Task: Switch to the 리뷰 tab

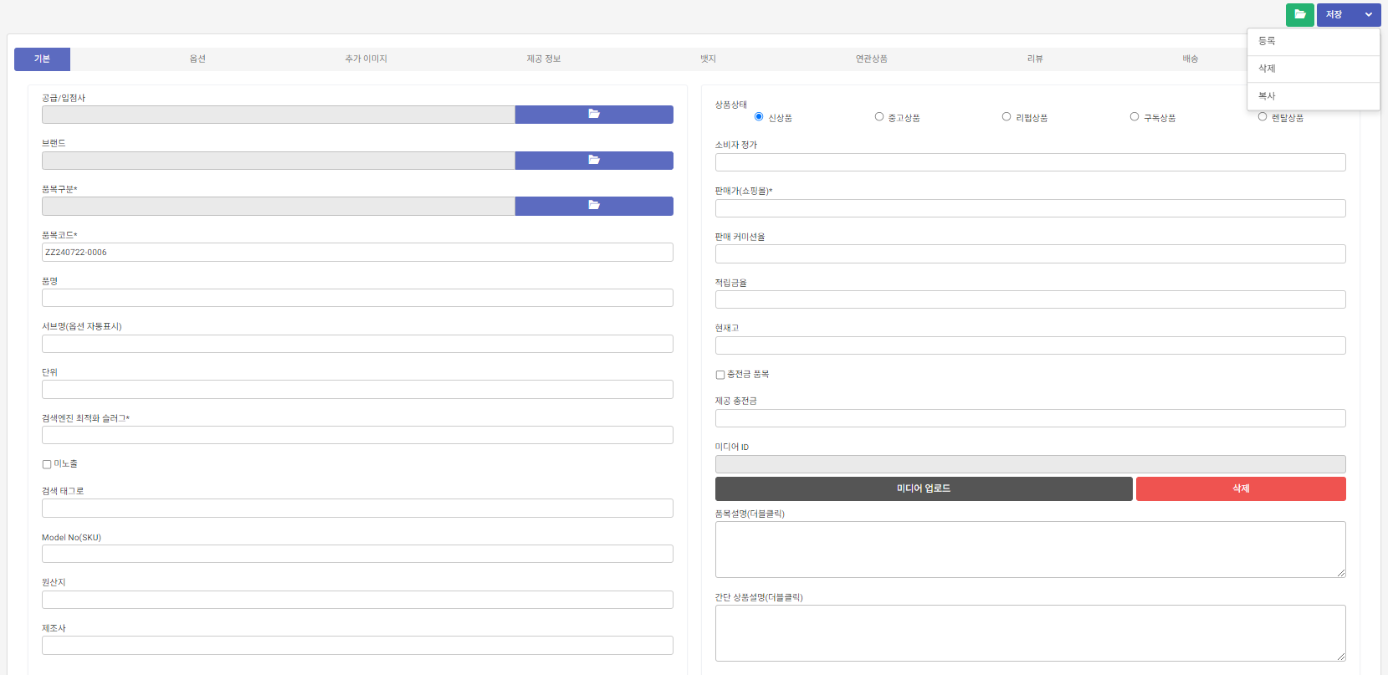Action: coord(1035,59)
